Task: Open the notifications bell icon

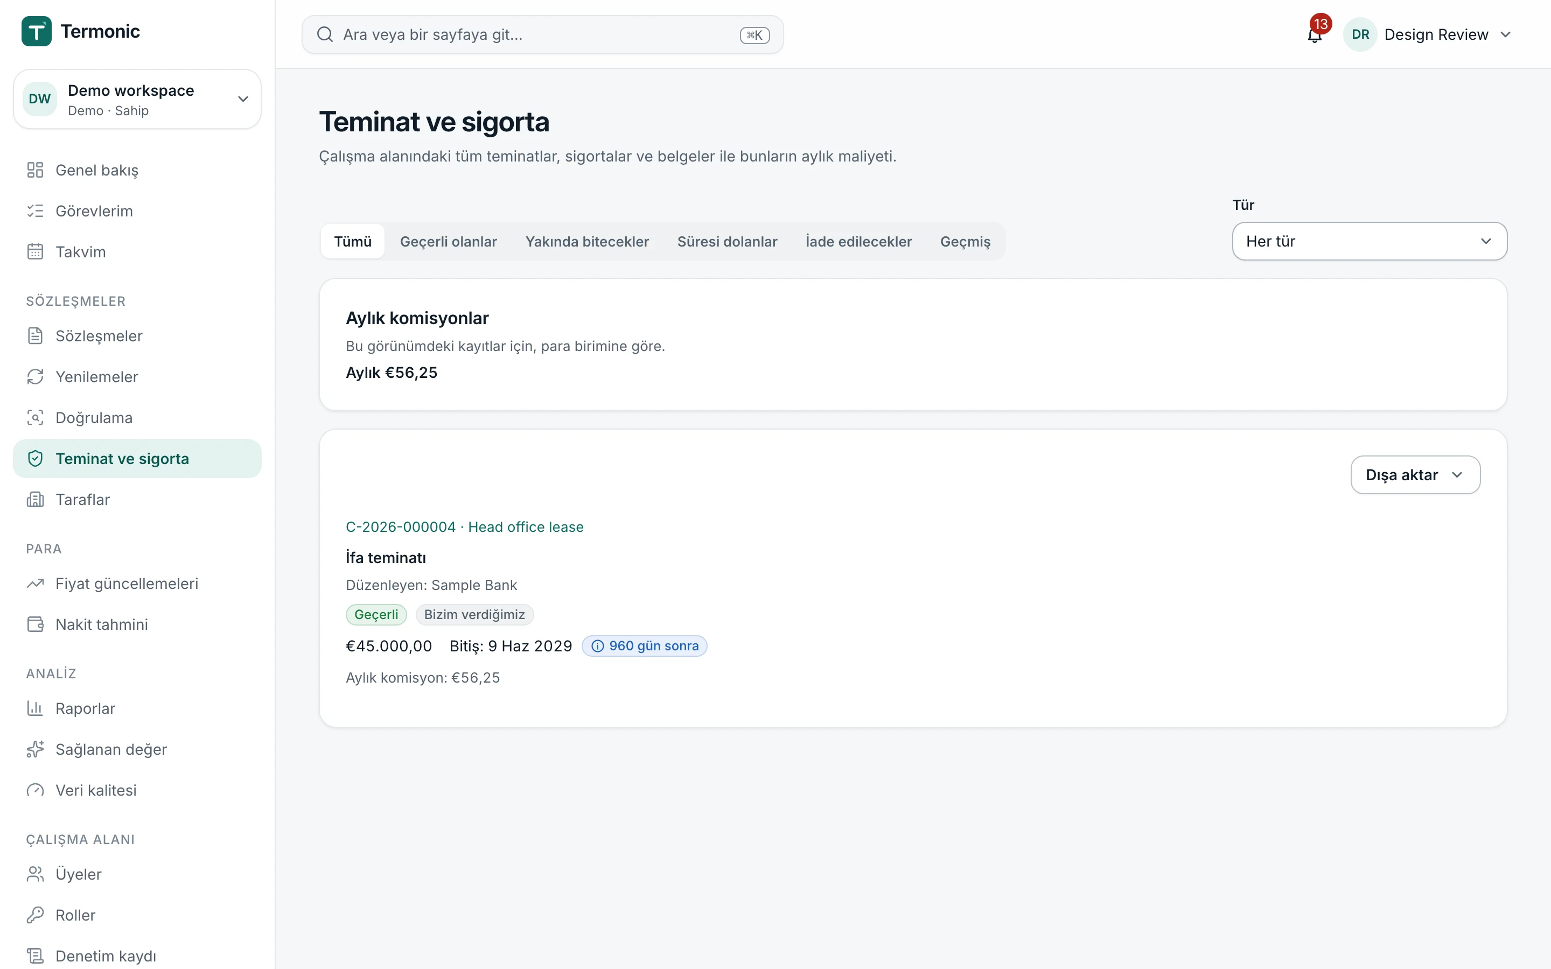Action: 1315,35
